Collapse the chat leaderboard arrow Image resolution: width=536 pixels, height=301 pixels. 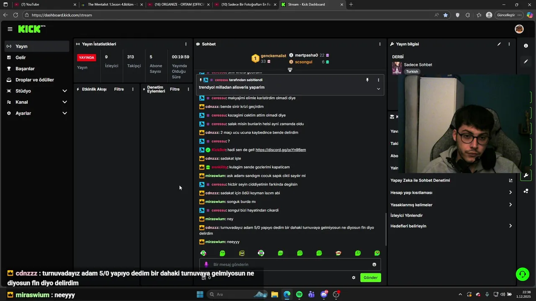290,70
